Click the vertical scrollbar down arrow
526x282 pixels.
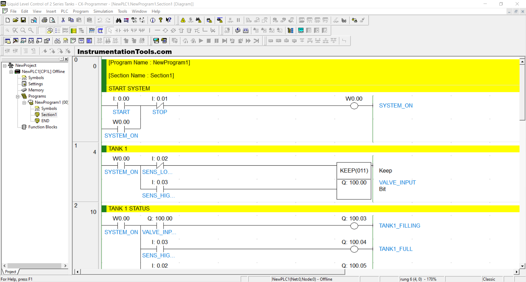pyautogui.click(x=522, y=266)
